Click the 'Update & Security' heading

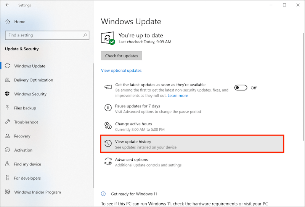pyautogui.click(x=22, y=49)
